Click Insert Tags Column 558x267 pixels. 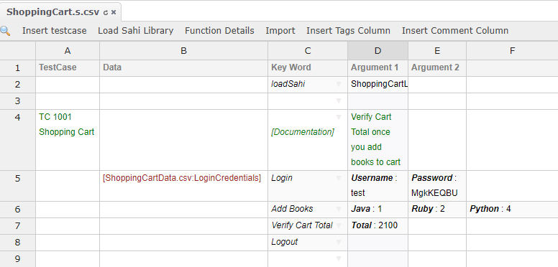point(349,31)
